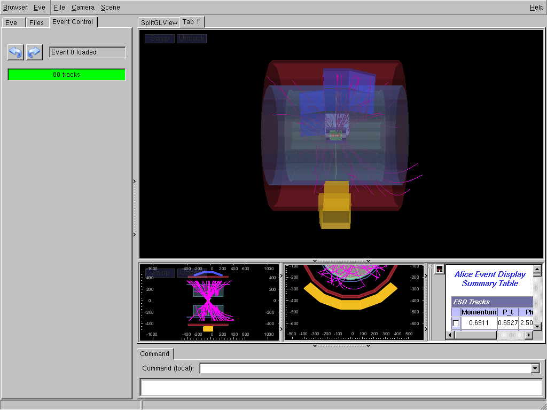The height and width of the screenshot is (410, 547).
Task: Load next event with forward arrow
Action: pos(34,52)
